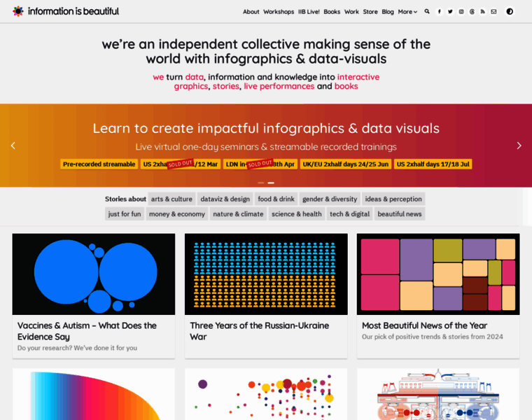Open the Instagram icon in header
532x420 pixels.
point(461,11)
